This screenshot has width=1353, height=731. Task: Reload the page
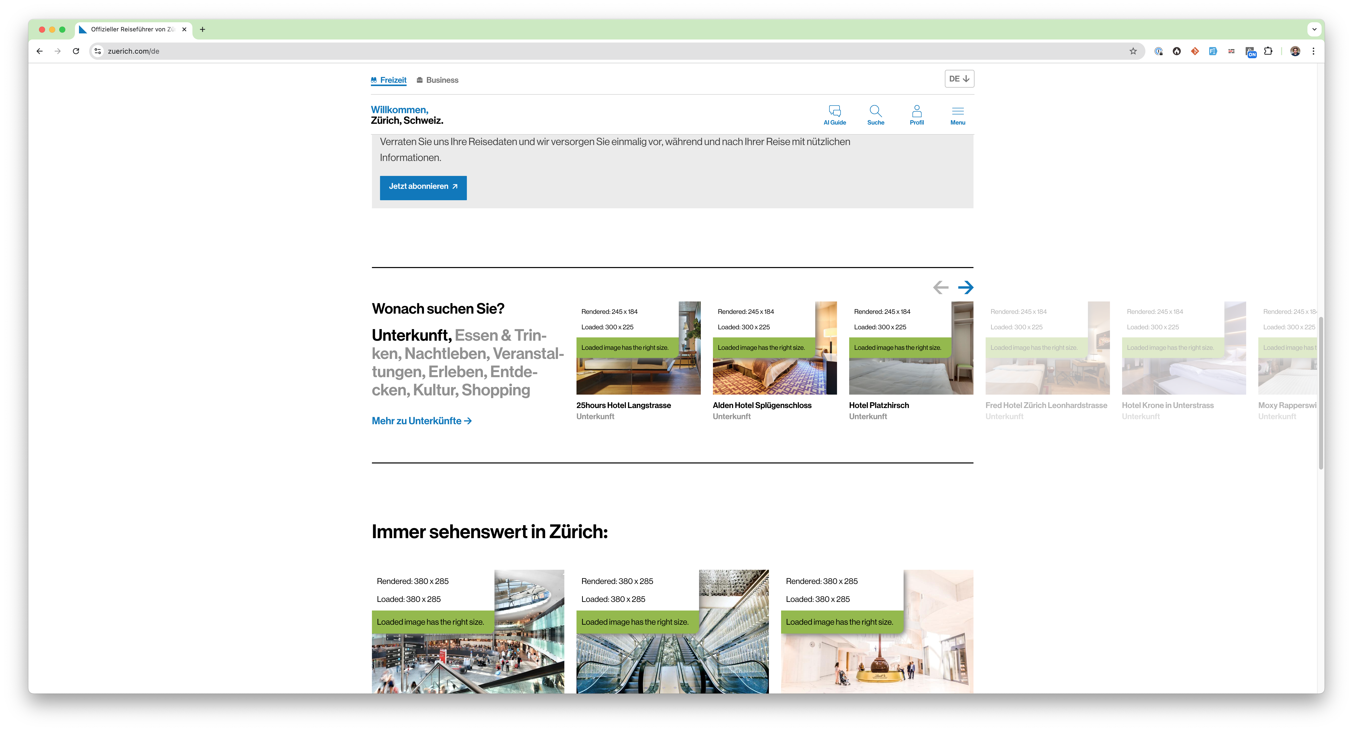point(76,51)
